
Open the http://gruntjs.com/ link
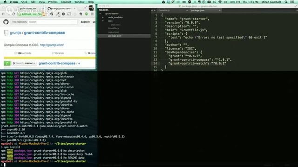coord(52,45)
